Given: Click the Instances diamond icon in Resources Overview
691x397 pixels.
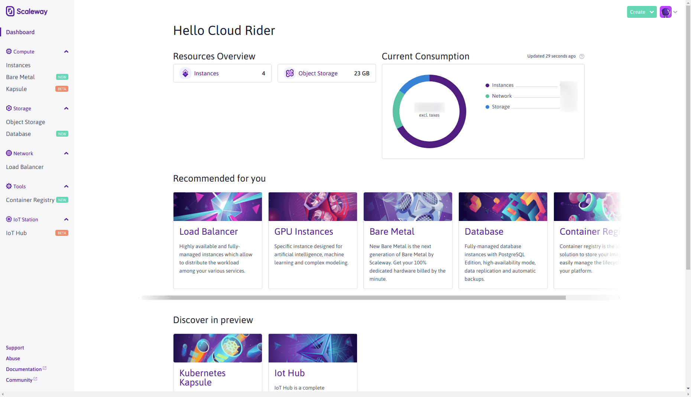Looking at the screenshot, I should click(x=185, y=73).
